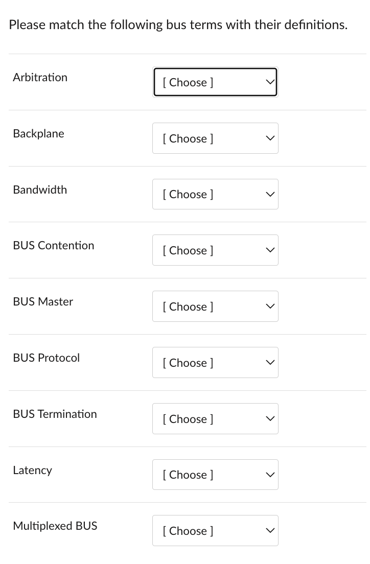The width and height of the screenshot is (370, 564).
Task: Open the BUS Termination definition dropdown
Action: [x=215, y=418]
